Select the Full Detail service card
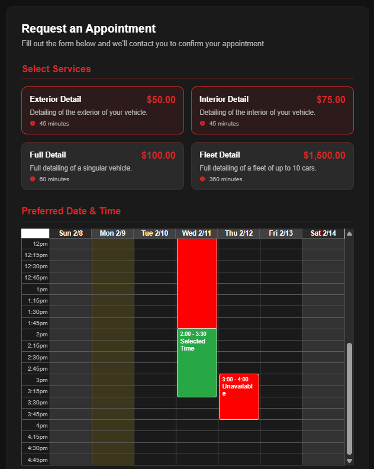The width and height of the screenshot is (374, 469). [102, 166]
